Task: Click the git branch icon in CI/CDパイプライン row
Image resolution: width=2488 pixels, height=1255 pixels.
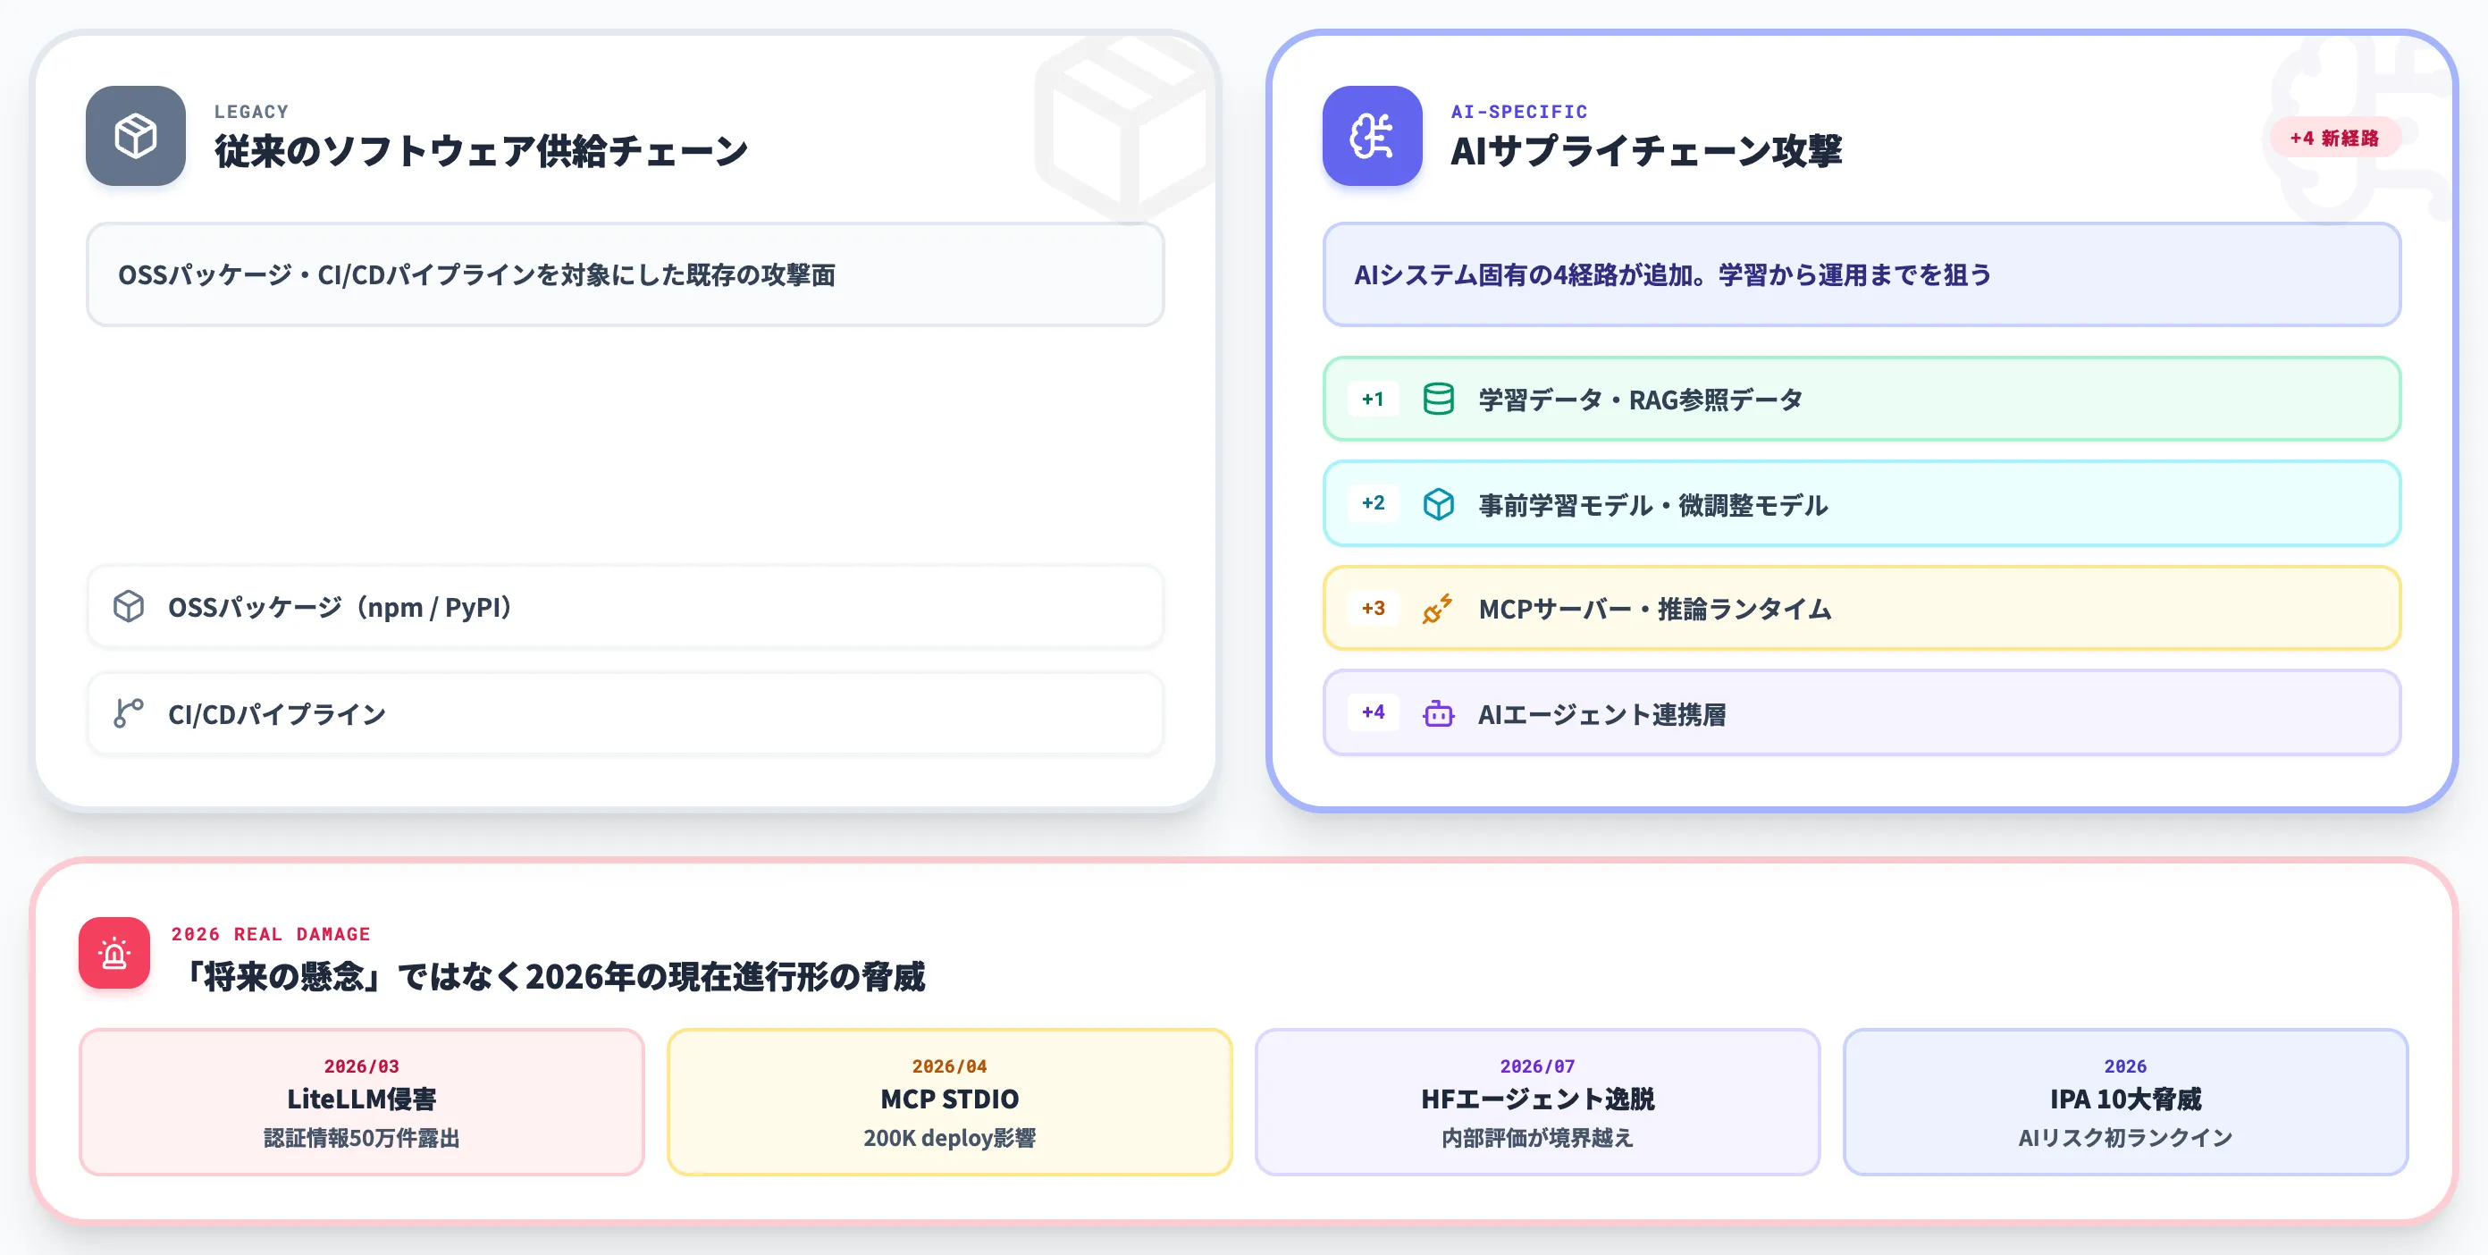Action: point(129,713)
